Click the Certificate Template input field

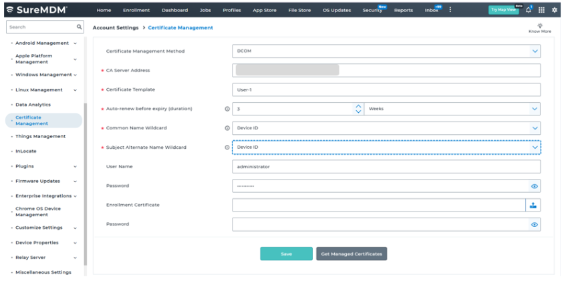pos(386,89)
